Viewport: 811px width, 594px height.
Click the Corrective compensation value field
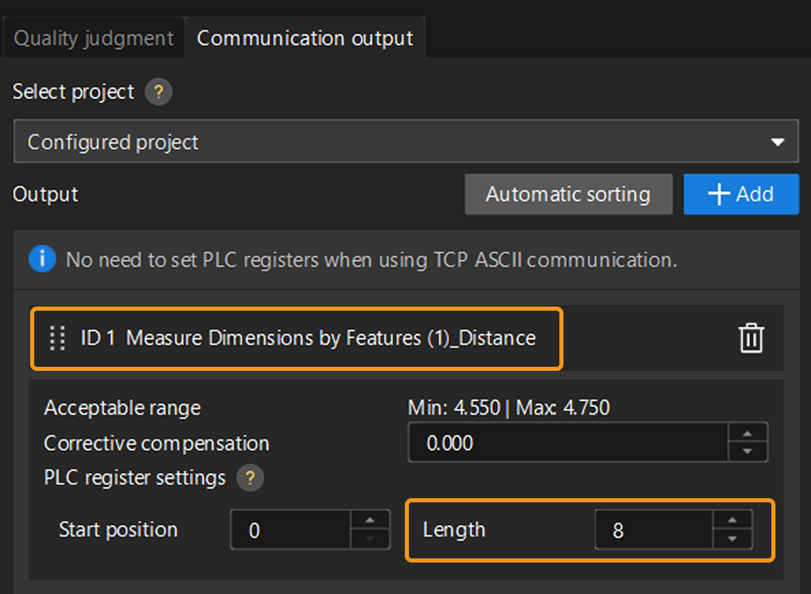click(x=568, y=443)
